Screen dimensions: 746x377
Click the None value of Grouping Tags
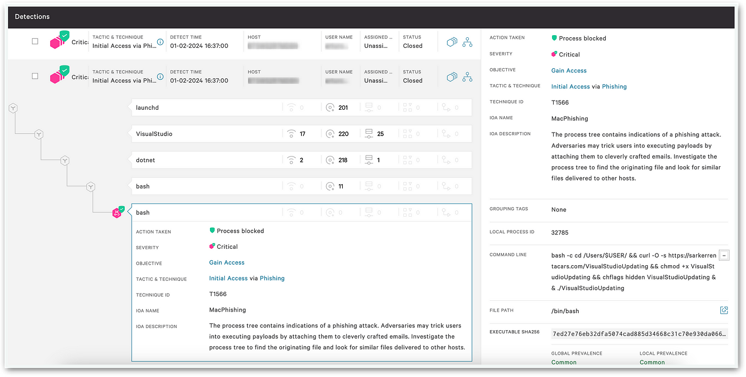(559, 209)
